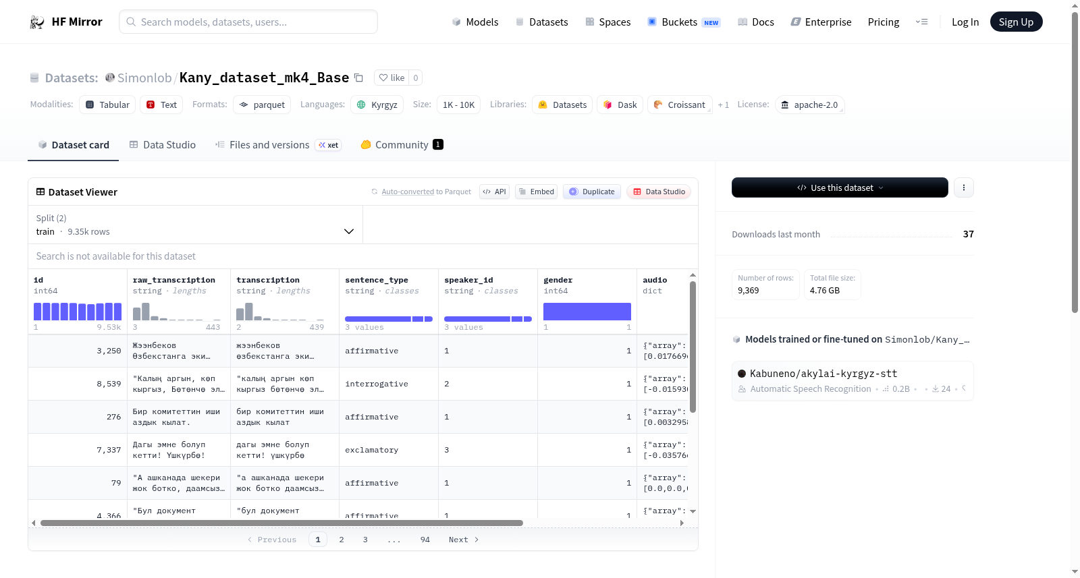Click the Datasets library tag

coord(562,105)
